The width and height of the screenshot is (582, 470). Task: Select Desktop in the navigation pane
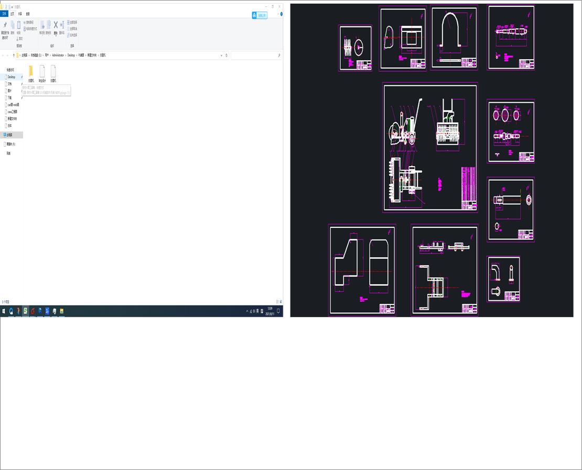tap(12, 77)
